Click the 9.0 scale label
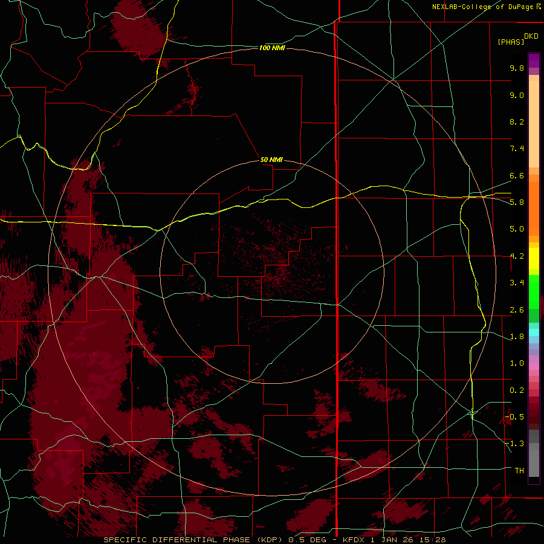Viewport: 544px width, 544px height. pyautogui.click(x=517, y=95)
